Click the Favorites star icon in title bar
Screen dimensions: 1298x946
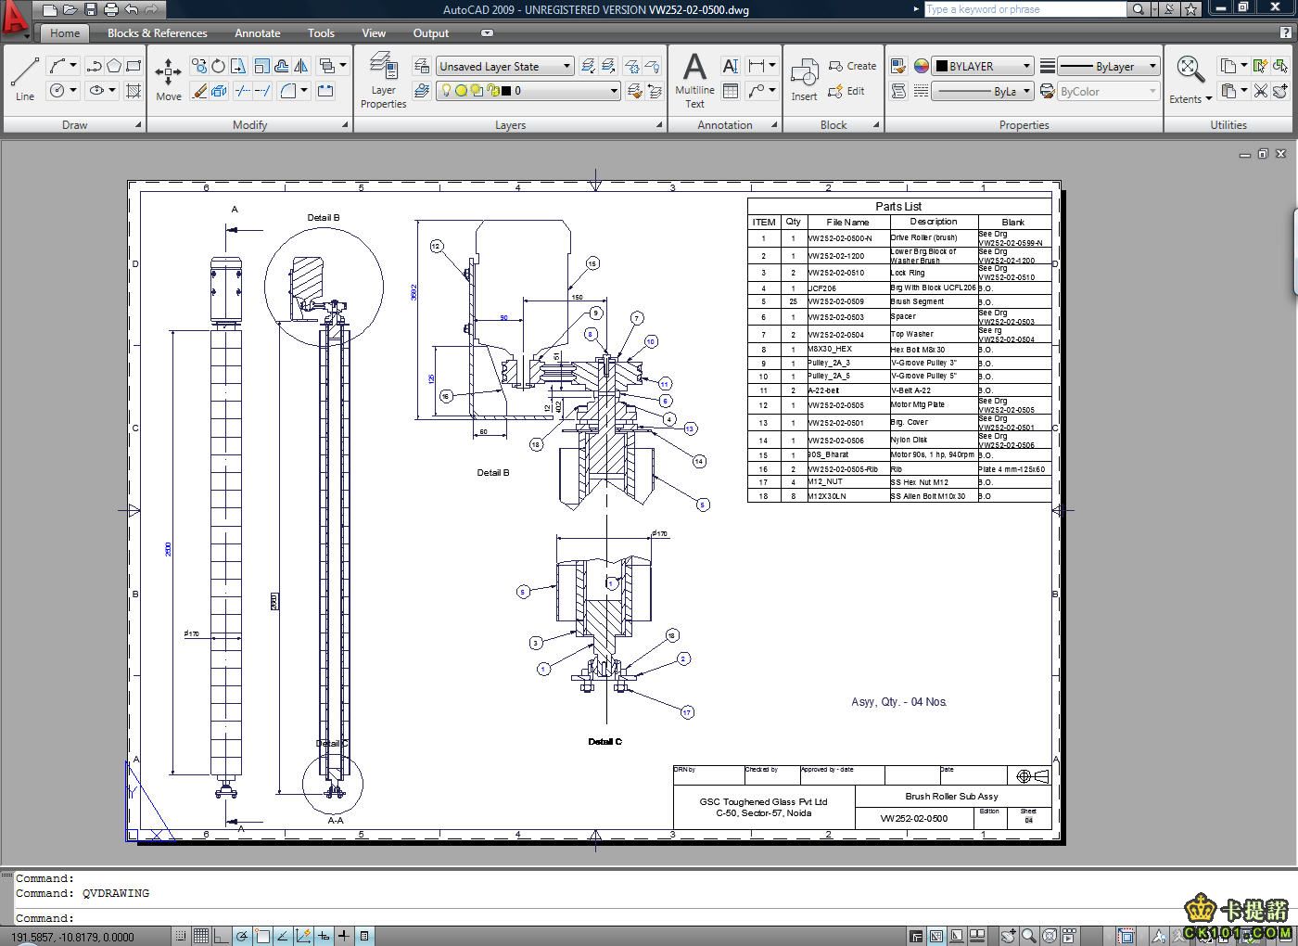[1191, 9]
